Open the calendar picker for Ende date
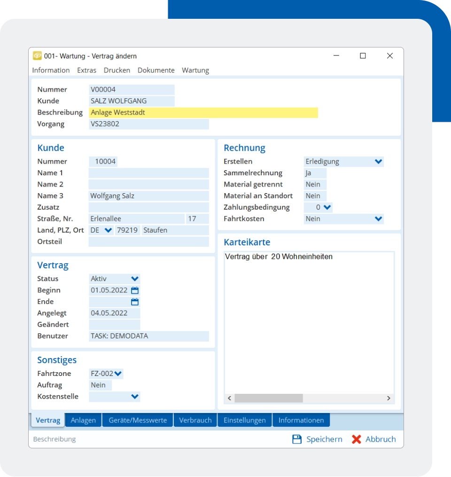 tap(135, 302)
